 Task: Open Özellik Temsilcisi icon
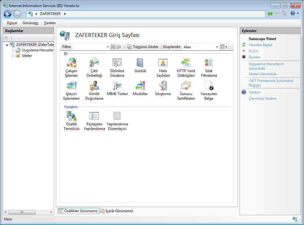coord(71,121)
